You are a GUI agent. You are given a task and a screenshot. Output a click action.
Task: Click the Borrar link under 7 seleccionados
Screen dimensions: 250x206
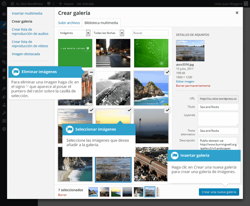point(62,195)
